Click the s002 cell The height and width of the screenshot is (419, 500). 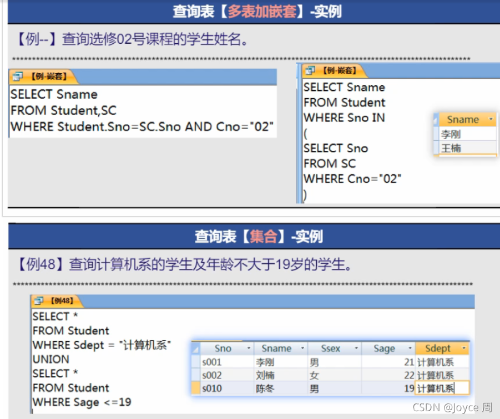tap(227, 375)
